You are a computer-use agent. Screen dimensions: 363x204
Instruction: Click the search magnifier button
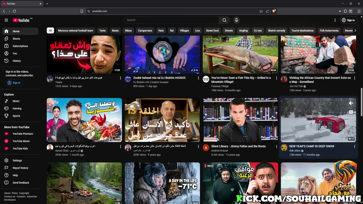pyautogui.click(x=224, y=20)
